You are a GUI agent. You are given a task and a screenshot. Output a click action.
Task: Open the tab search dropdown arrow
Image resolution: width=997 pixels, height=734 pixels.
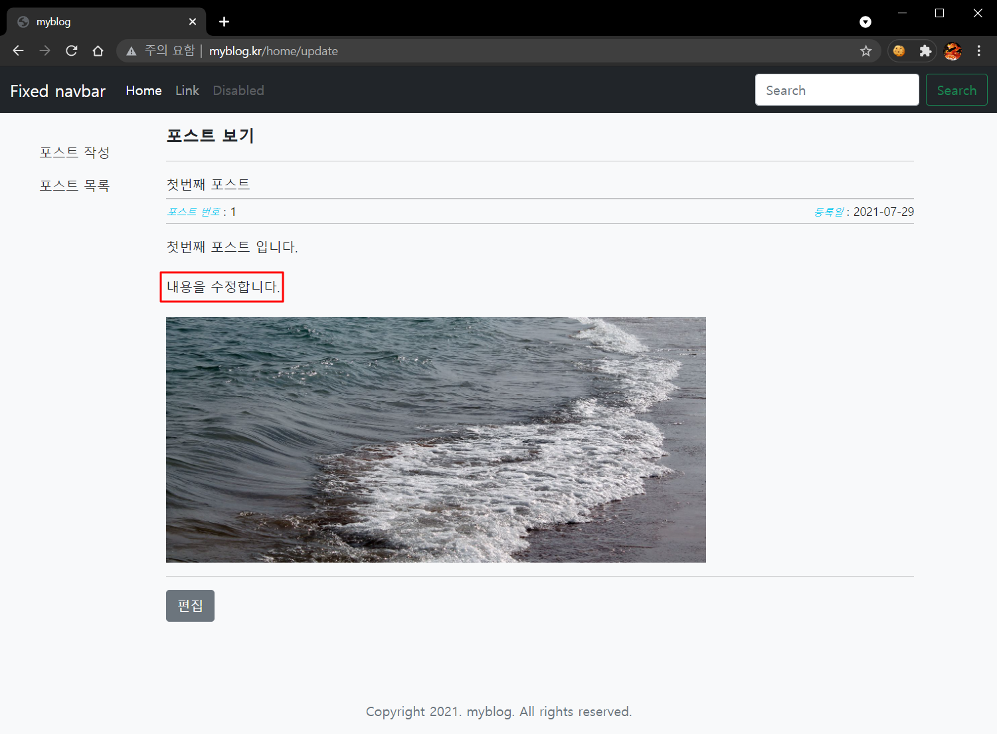click(x=865, y=22)
